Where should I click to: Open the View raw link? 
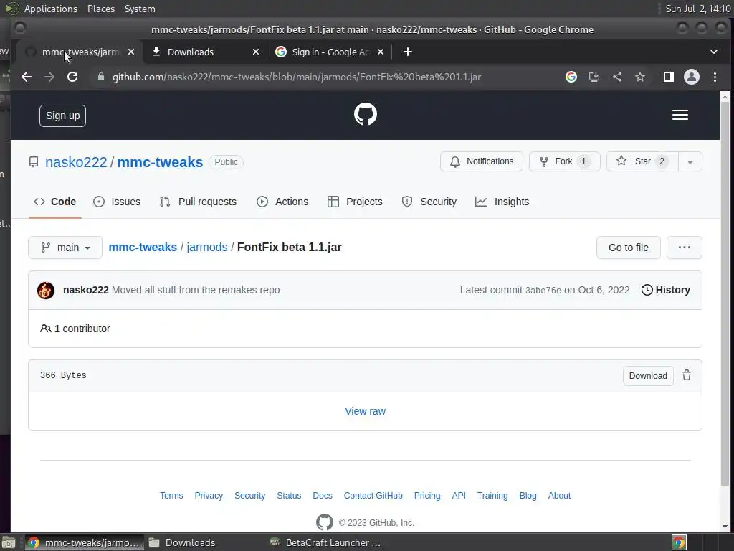(365, 411)
